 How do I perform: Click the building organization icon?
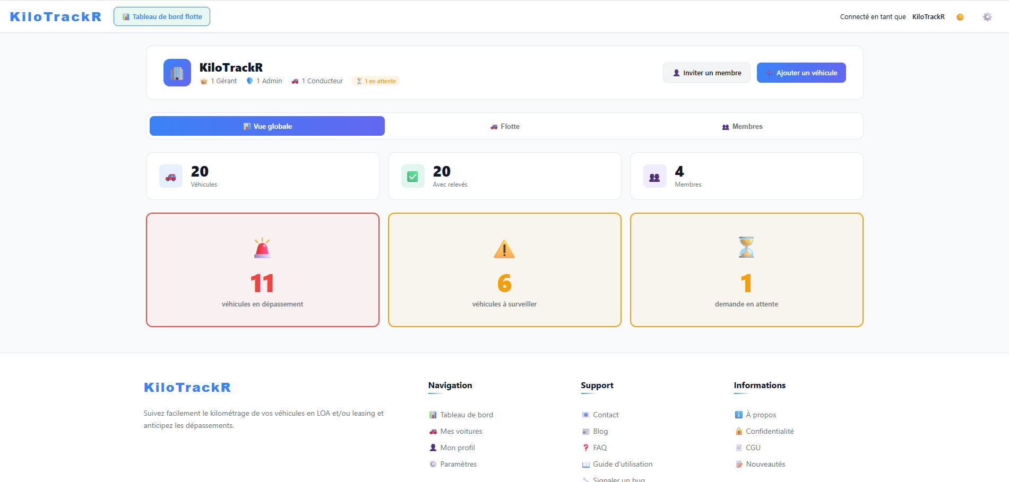[177, 73]
